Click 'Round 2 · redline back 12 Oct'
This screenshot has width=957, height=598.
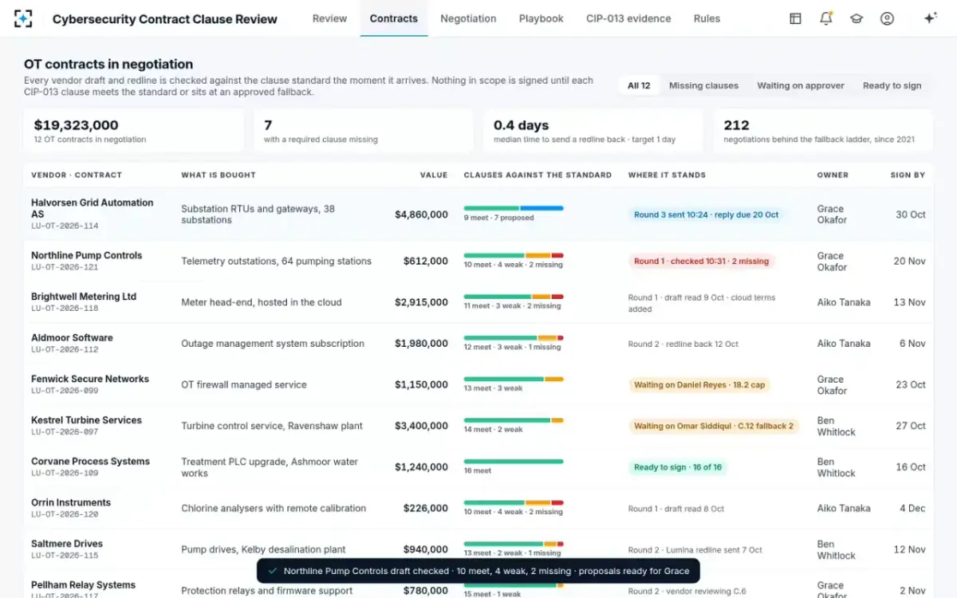tap(683, 344)
